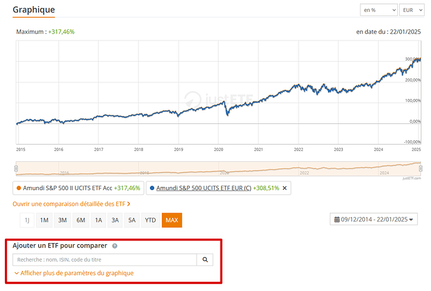Image resolution: width=431 pixels, height=291 pixels.
Task: Click the range navigator timeline chart
Action: coord(218,169)
